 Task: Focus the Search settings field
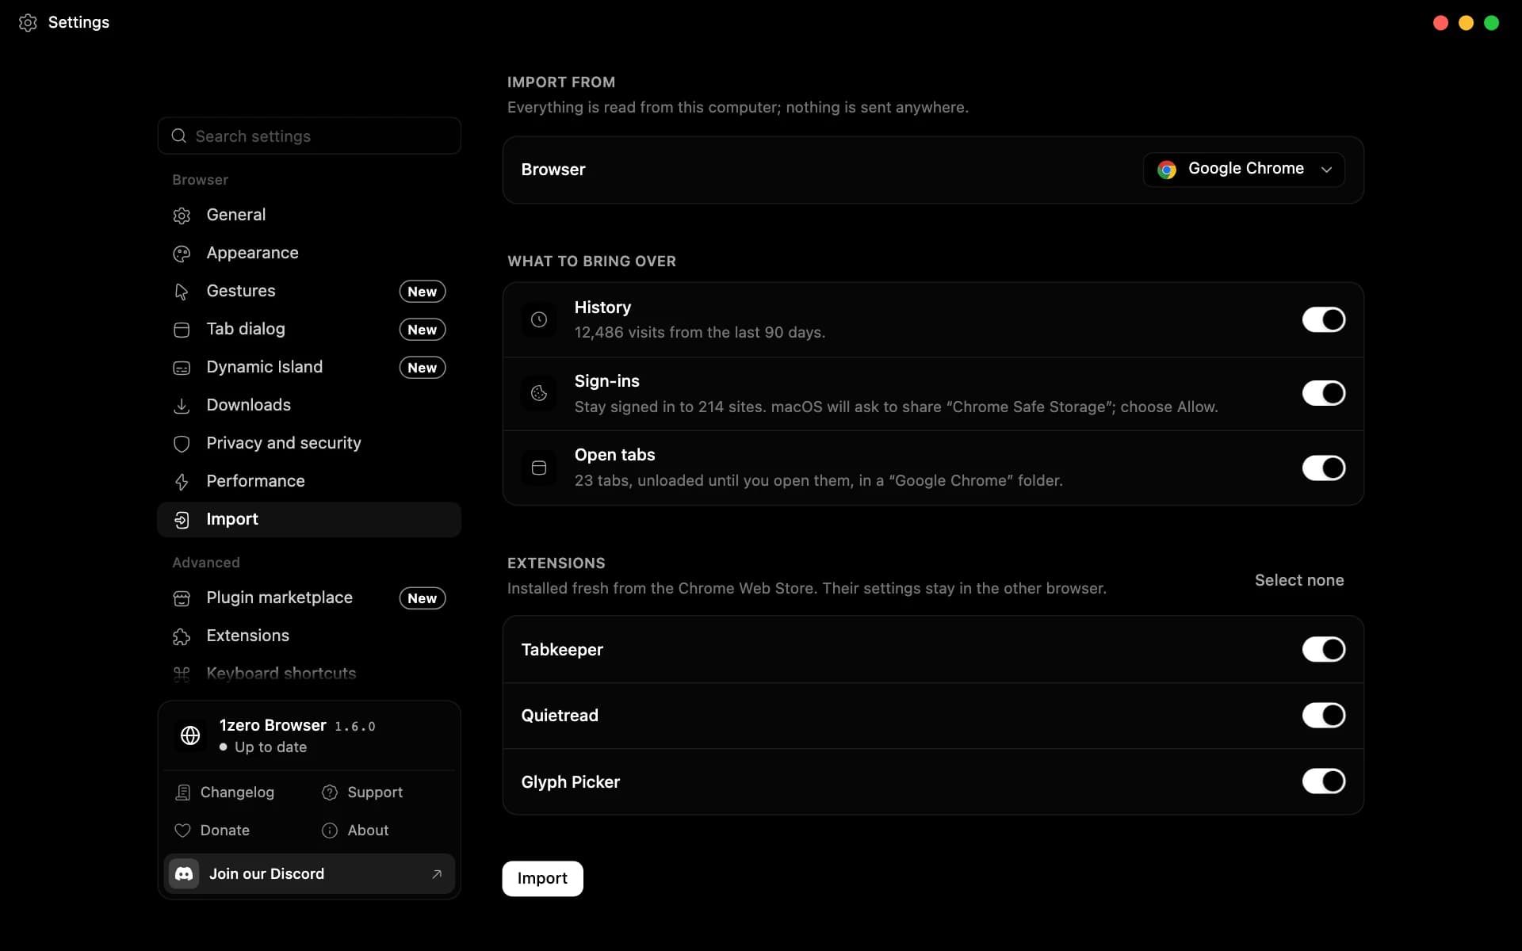point(309,136)
